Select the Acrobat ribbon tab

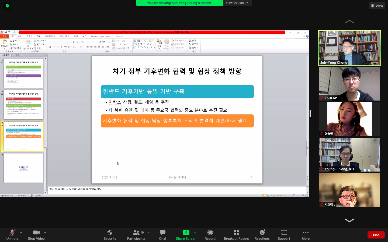(x=119, y=36)
